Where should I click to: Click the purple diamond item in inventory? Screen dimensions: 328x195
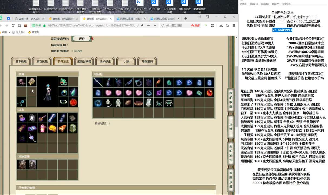click(x=159, y=93)
